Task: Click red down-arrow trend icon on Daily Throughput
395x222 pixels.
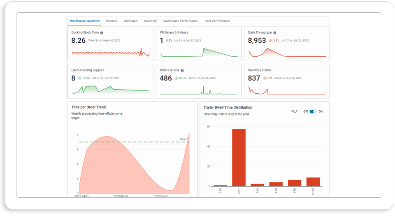Action: (x=271, y=41)
